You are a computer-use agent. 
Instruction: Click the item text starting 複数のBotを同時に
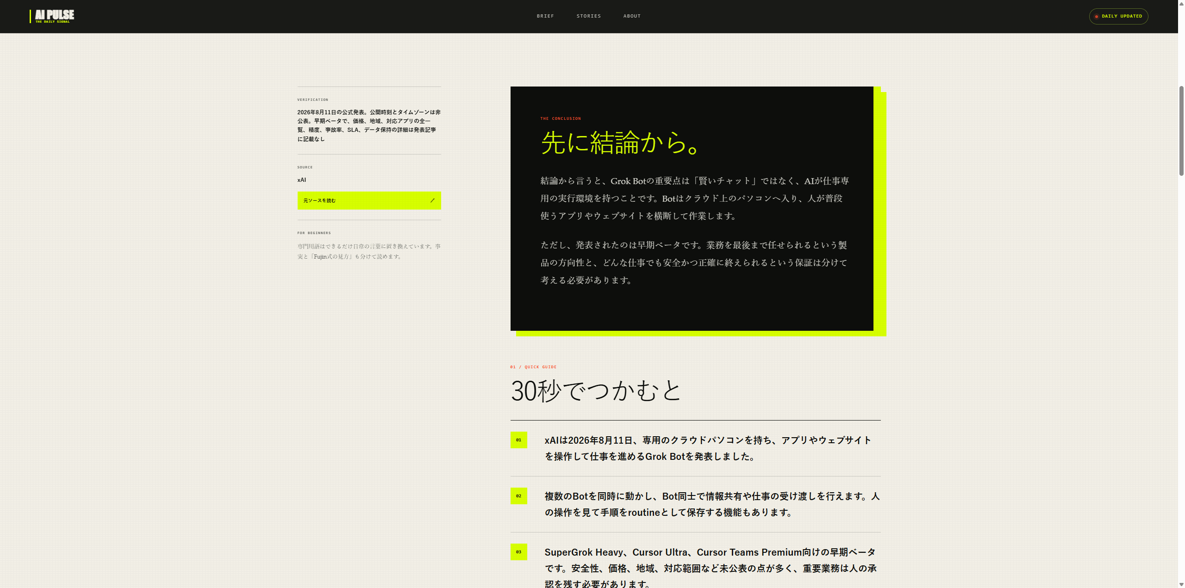(x=712, y=504)
